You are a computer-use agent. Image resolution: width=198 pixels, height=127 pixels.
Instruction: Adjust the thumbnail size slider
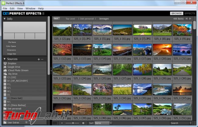pyautogui.click(x=73, y=123)
